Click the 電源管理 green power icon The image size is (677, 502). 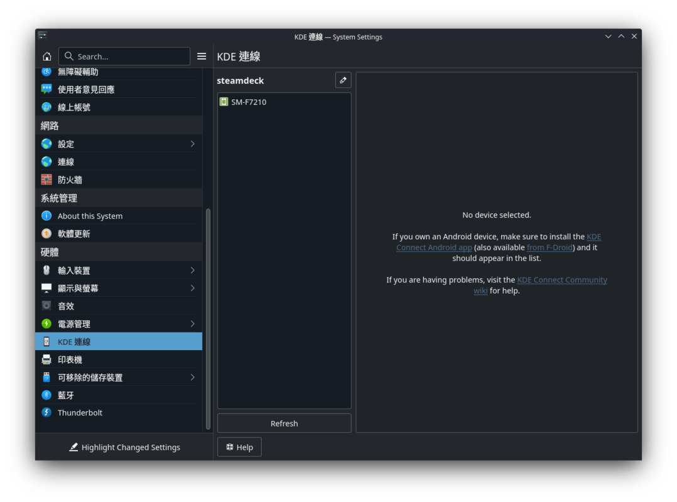click(x=46, y=324)
